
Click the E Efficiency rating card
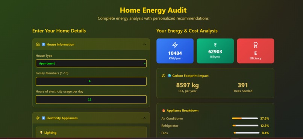[256, 51]
